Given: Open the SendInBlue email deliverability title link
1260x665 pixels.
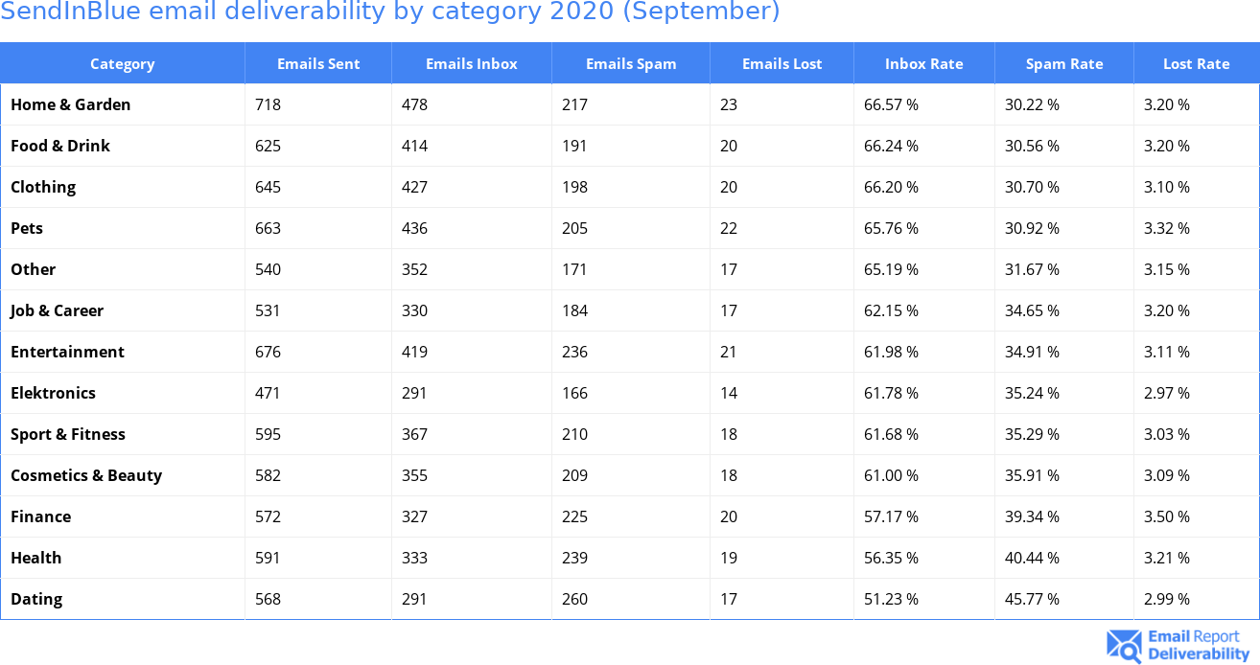Looking at the screenshot, I should tap(389, 11).
